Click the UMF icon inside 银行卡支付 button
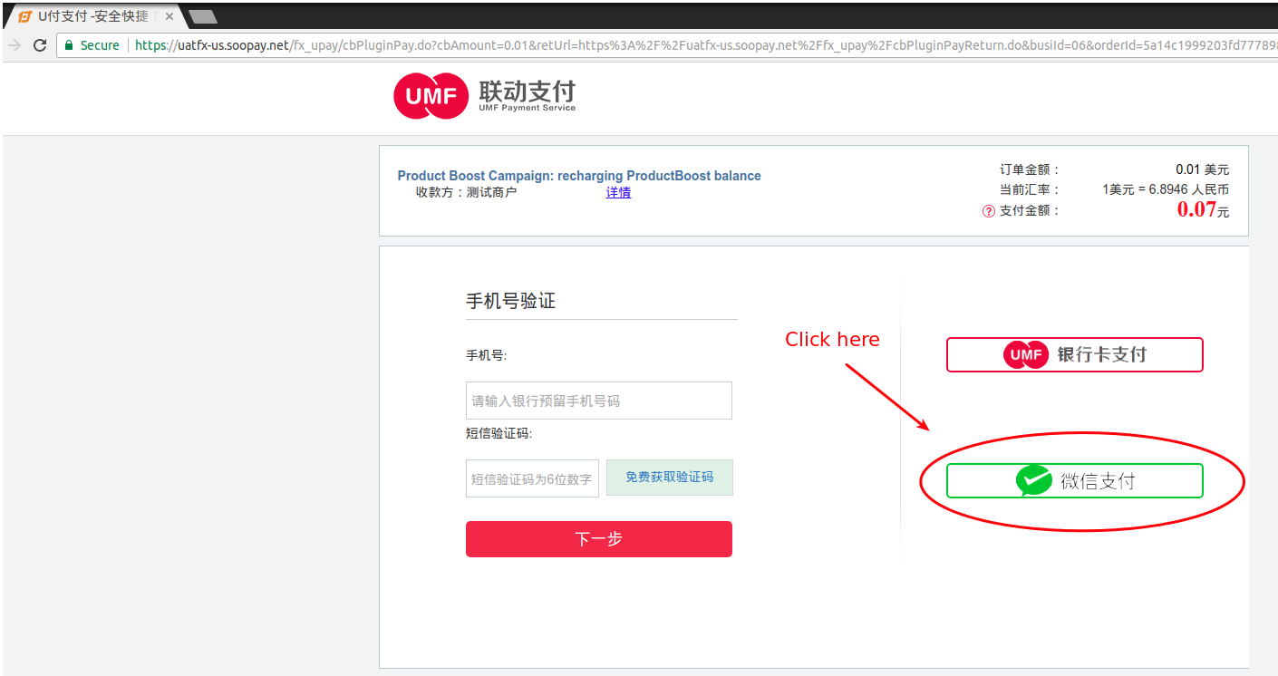Screen dimensions: 1278x676 click(1025, 354)
